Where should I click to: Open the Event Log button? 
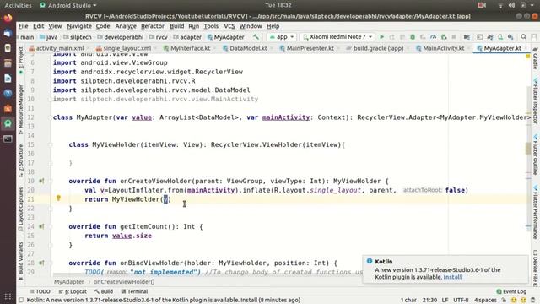click(x=511, y=291)
